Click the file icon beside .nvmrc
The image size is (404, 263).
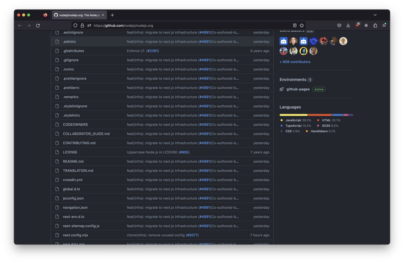(x=57, y=69)
